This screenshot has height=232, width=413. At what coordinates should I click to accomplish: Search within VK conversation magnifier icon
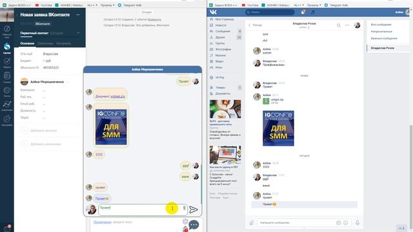338,25
